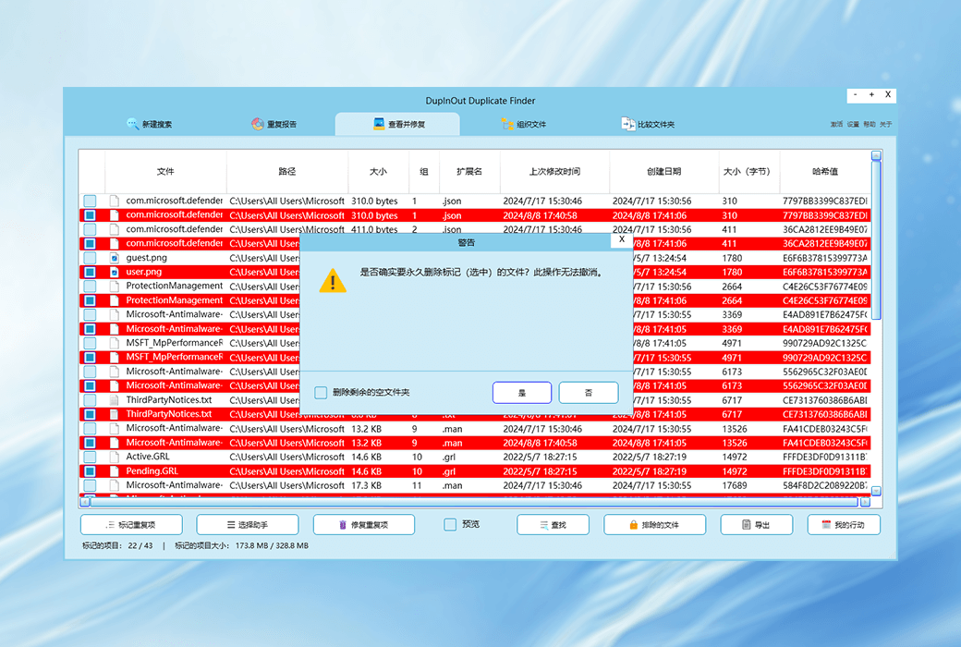This screenshot has height=647, width=961.
Task: Maximize the window with the + button
Action: (870, 94)
